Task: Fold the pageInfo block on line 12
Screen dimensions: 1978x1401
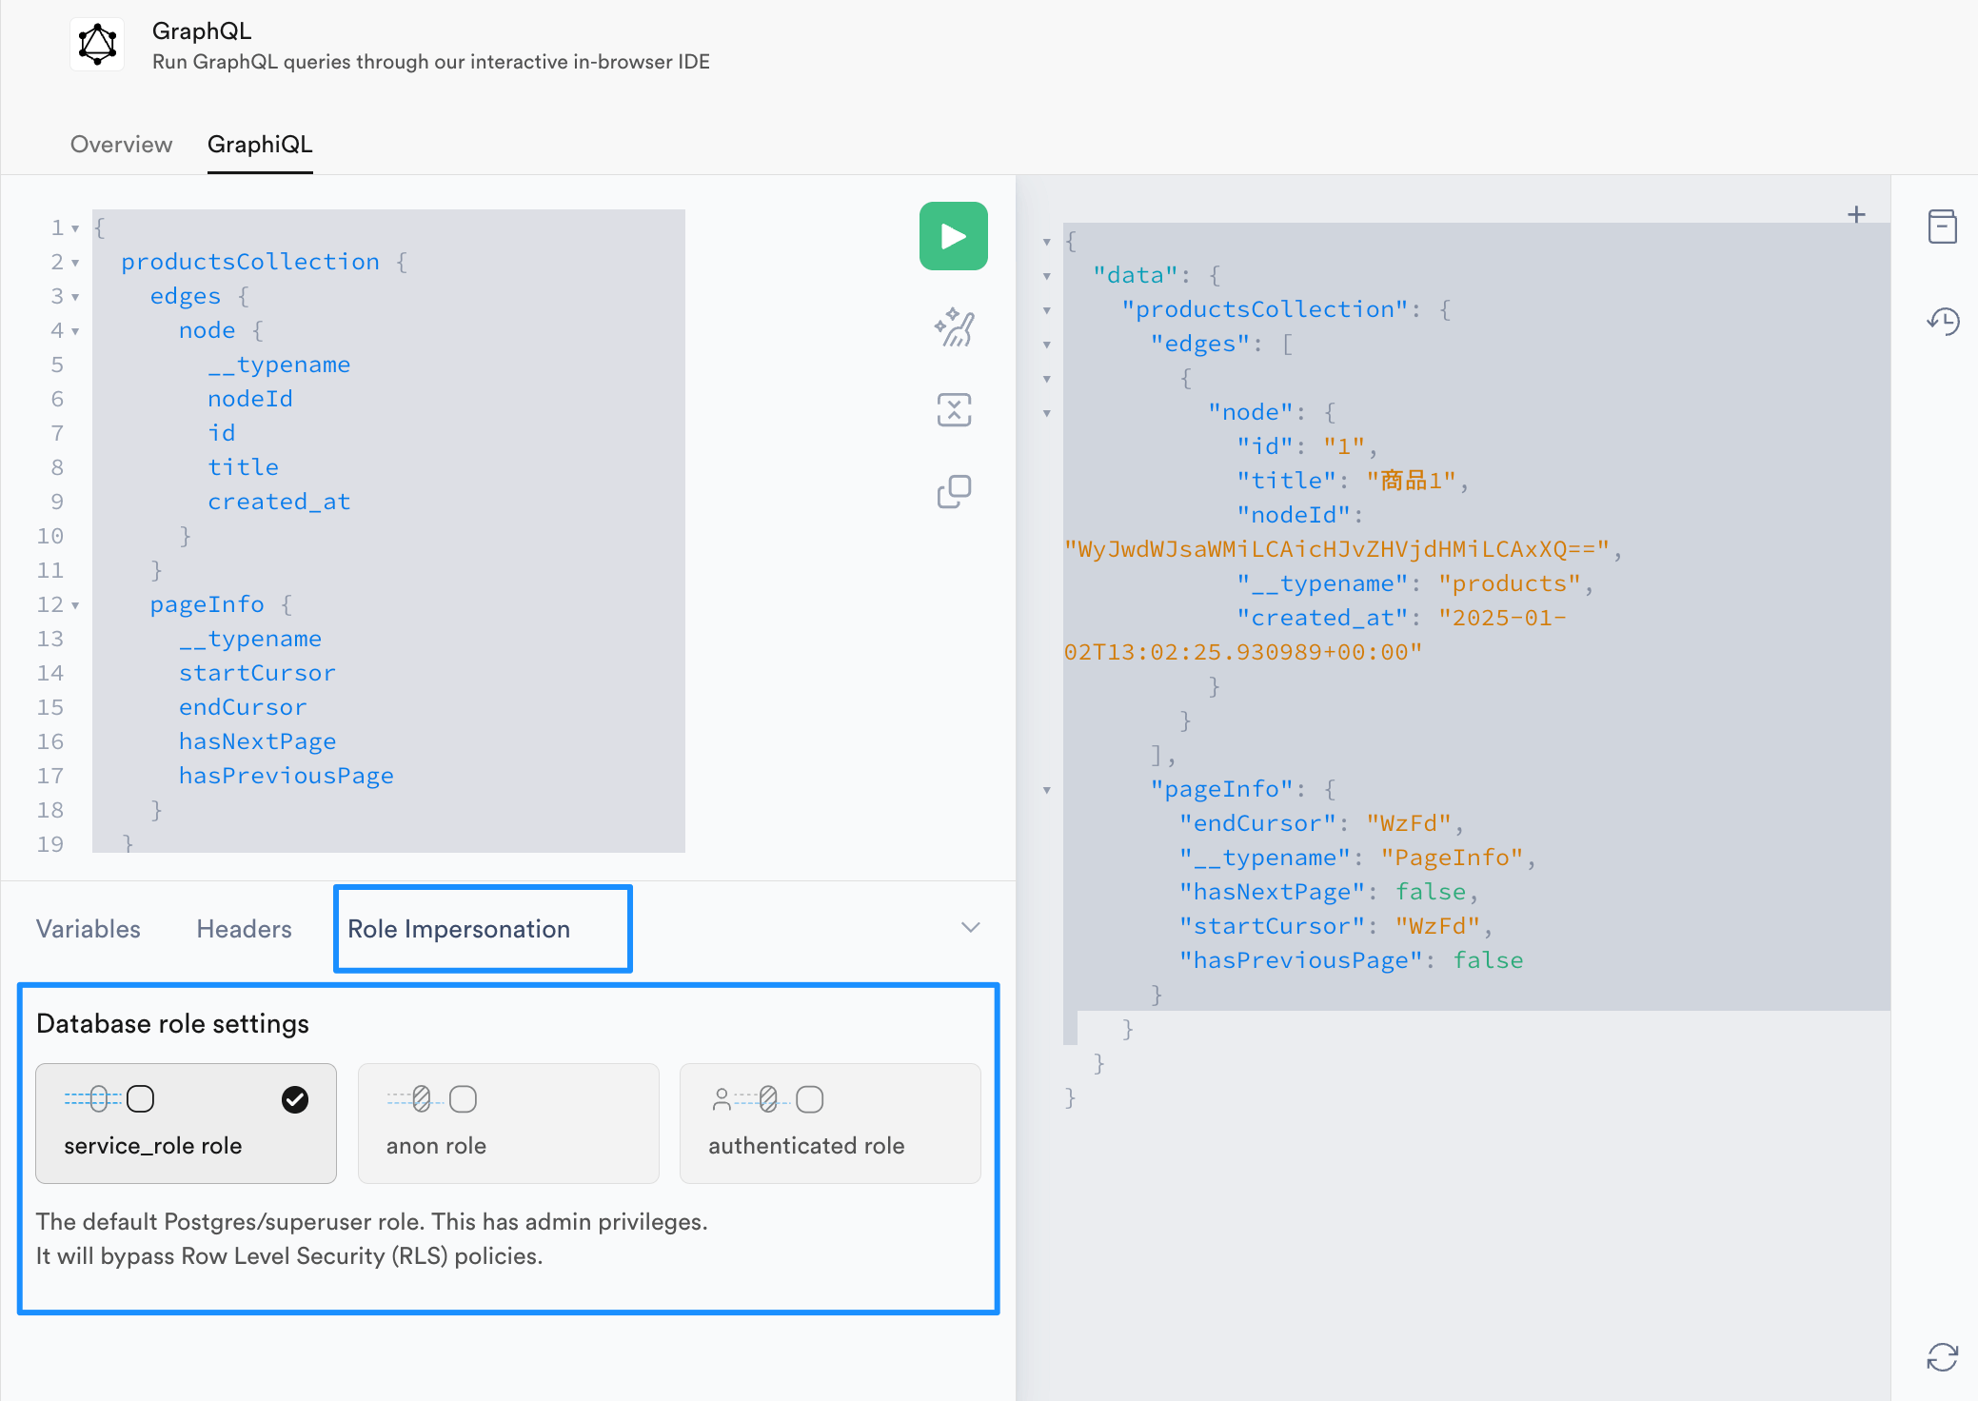Action: point(75,605)
